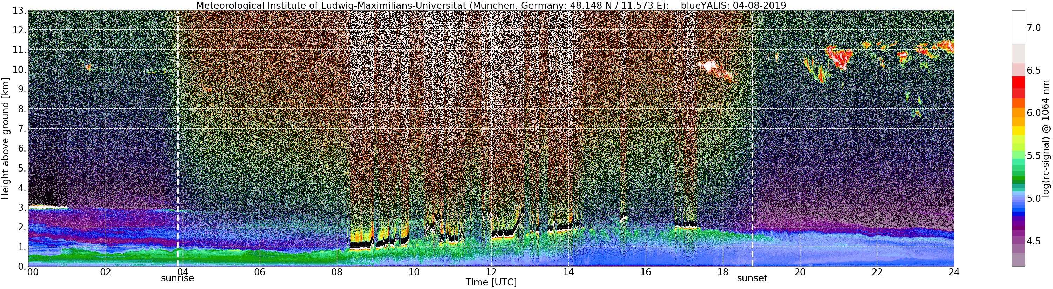
Task: Click the height axis tick label '7.'
Action: [x=22, y=129]
